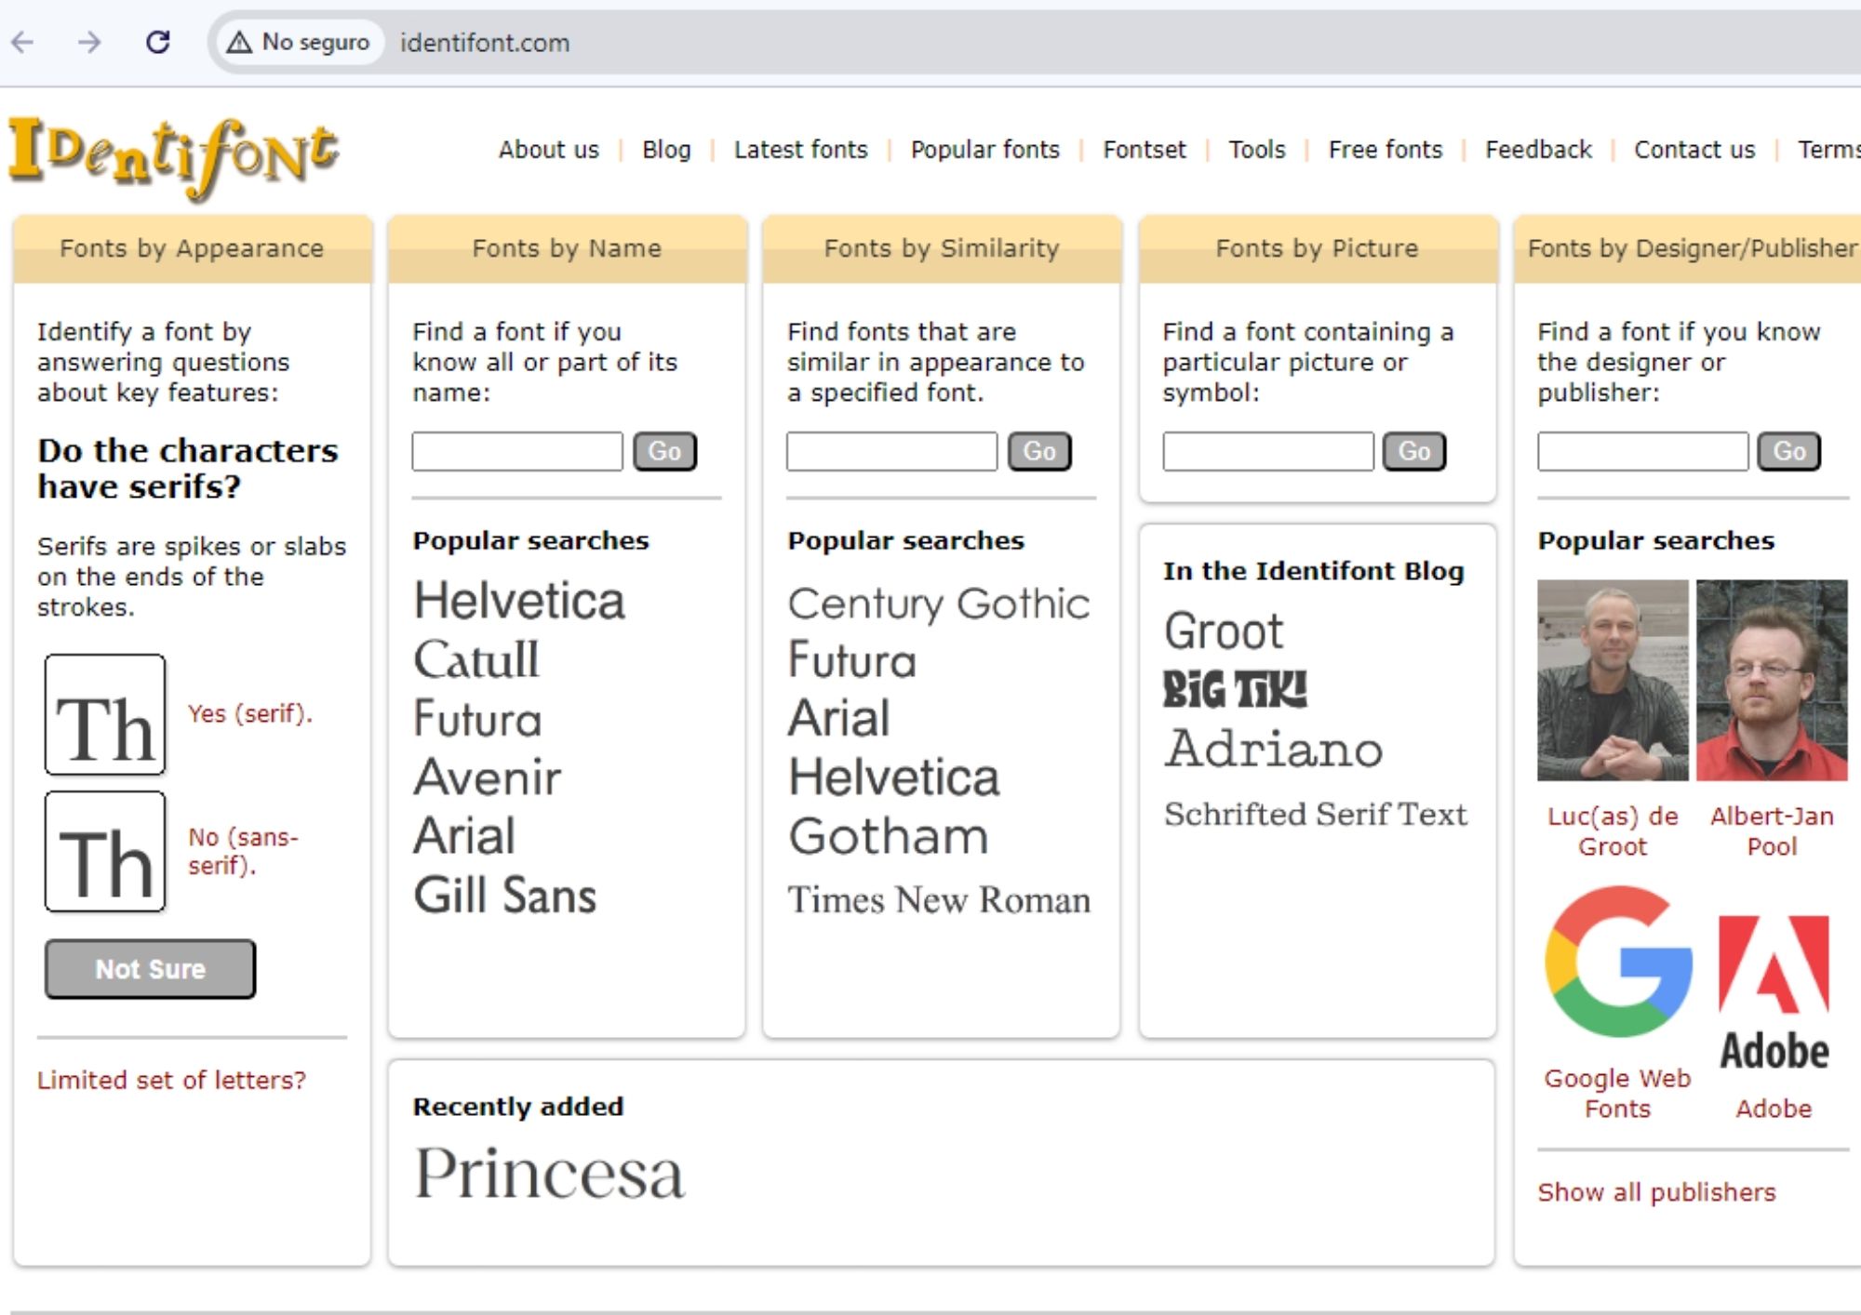Screen dimensions: 1861x1315
Task: Open the Feedback page
Action: point(1538,150)
